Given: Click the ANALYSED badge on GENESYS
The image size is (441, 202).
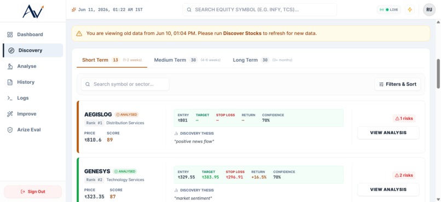Looking at the screenshot, I should click(125, 171).
